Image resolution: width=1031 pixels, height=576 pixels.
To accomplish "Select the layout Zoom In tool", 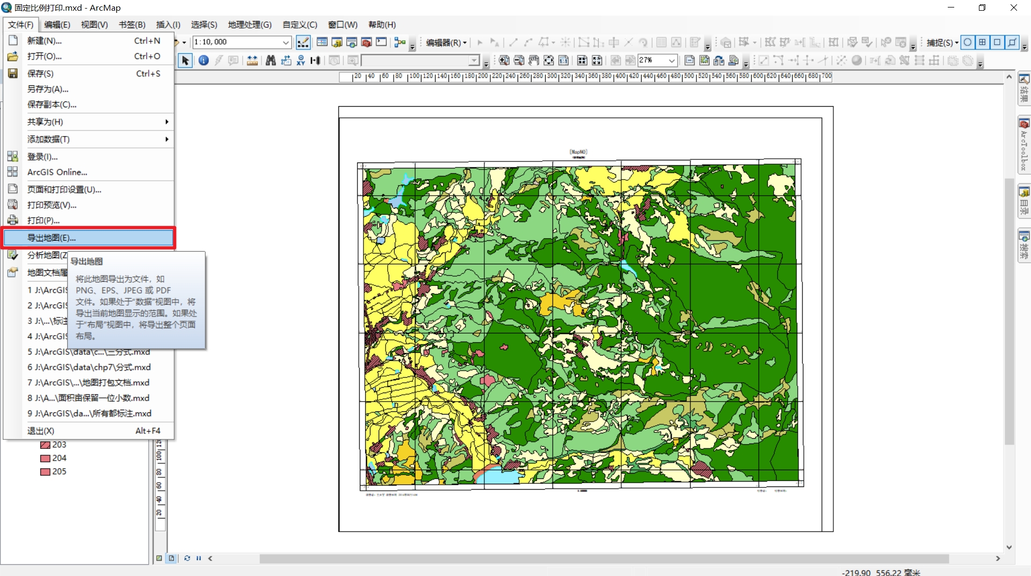I will 504,61.
